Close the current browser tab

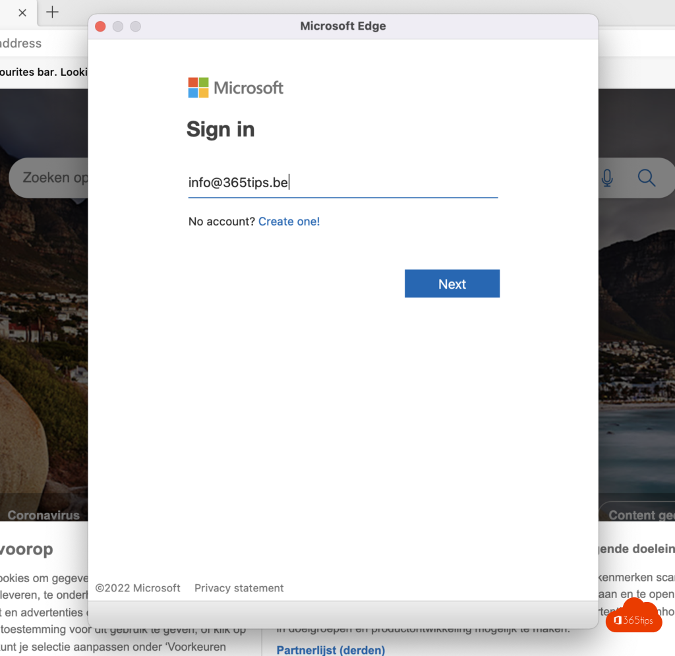click(x=22, y=13)
